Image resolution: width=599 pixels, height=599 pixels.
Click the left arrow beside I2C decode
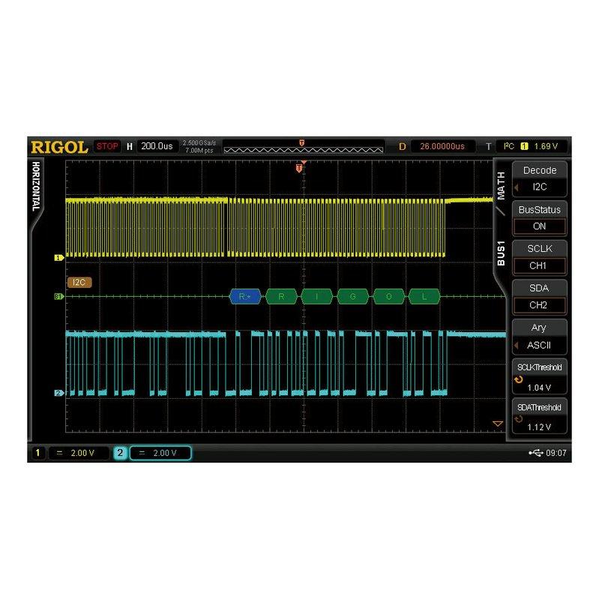517,187
